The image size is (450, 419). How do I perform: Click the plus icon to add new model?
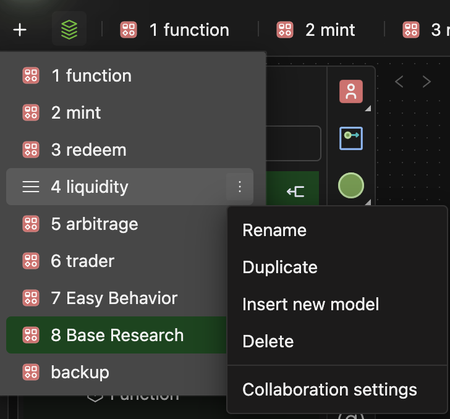(20, 30)
